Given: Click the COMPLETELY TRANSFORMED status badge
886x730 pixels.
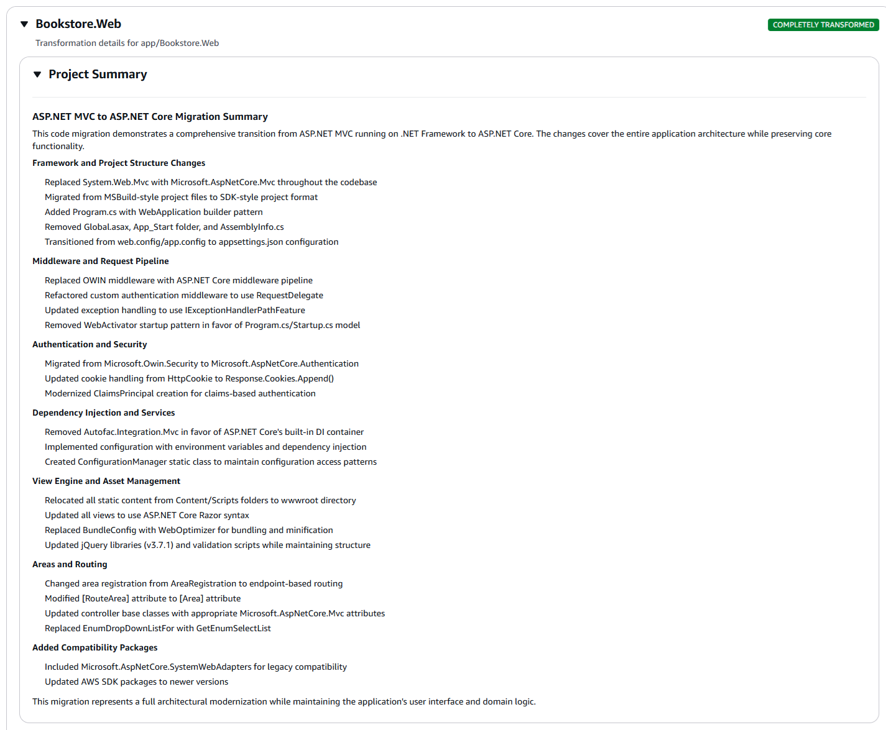Looking at the screenshot, I should coord(823,25).
